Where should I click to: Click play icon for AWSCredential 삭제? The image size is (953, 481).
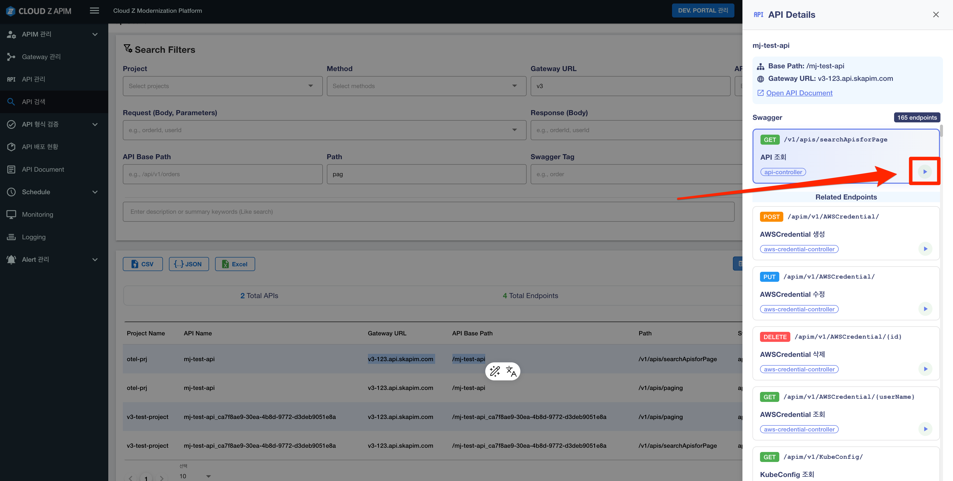coord(925,369)
